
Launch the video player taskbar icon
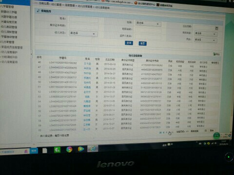[x=81, y=149]
